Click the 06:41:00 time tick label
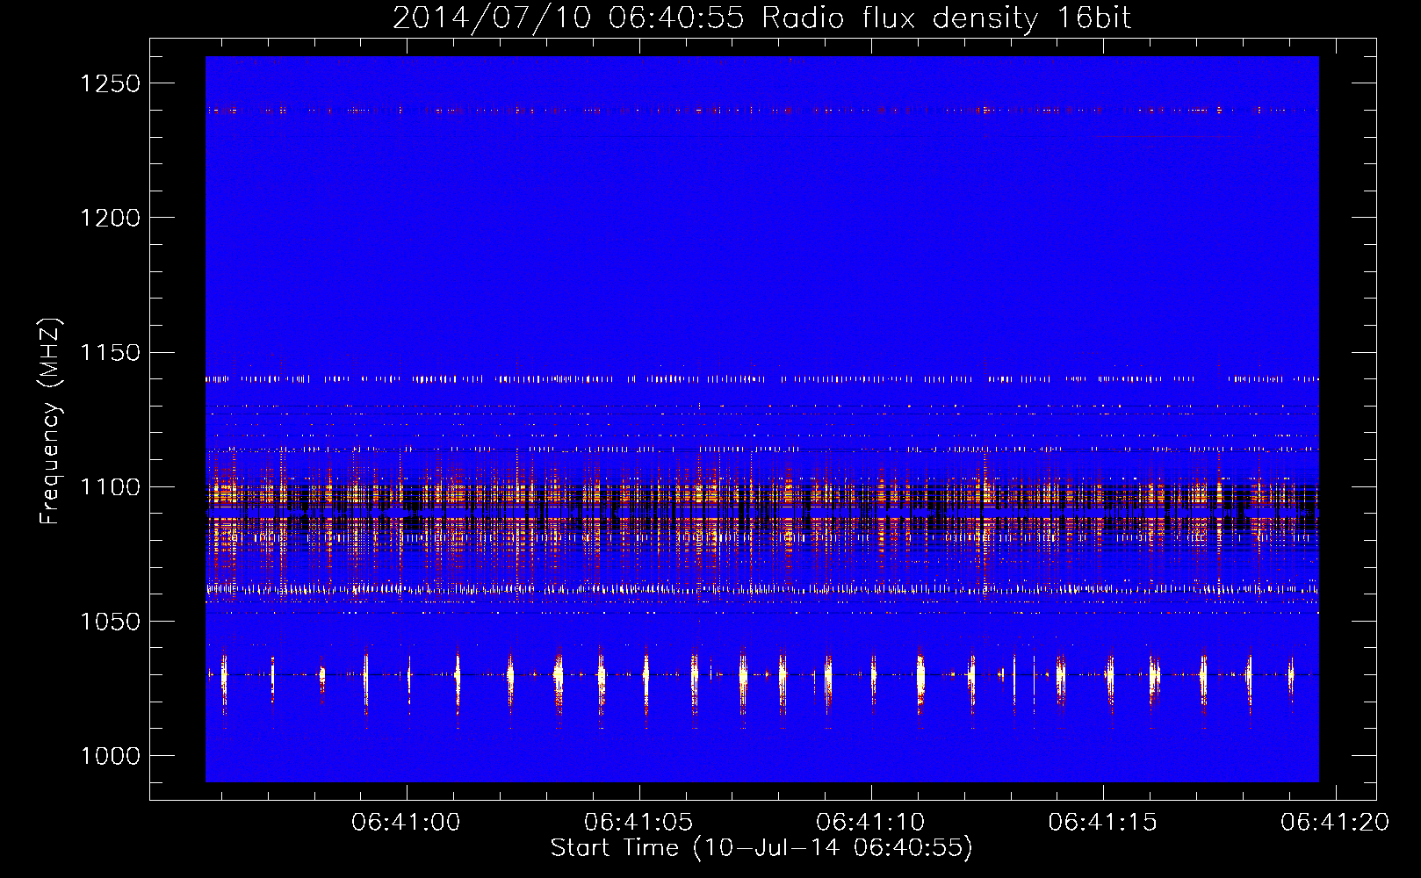 point(406,823)
